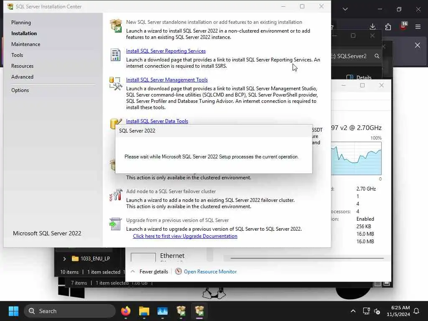Click the Ethernet mini graph thumbnail

143,257
